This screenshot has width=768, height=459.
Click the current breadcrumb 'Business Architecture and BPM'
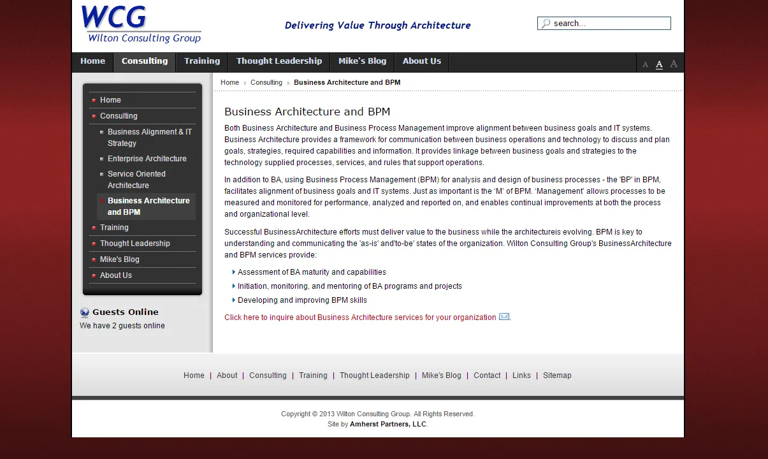(x=347, y=82)
